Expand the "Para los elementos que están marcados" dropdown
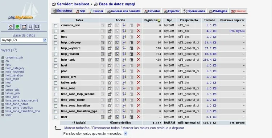 pyautogui.click(x=95, y=134)
